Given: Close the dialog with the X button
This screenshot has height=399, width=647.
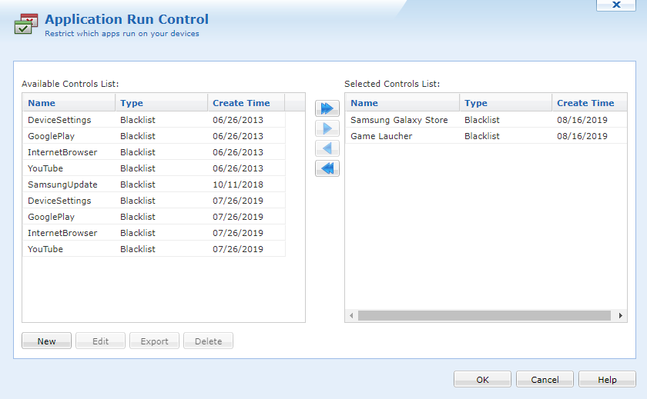Looking at the screenshot, I should click(x=616, y=5).
